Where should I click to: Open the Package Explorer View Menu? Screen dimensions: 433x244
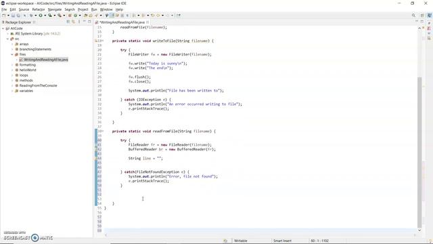coord(79,22)
